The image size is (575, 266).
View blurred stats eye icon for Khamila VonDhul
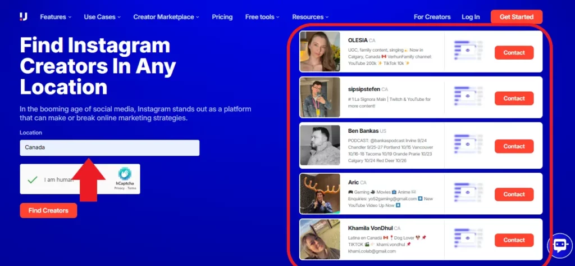click(x=468, y=238)
